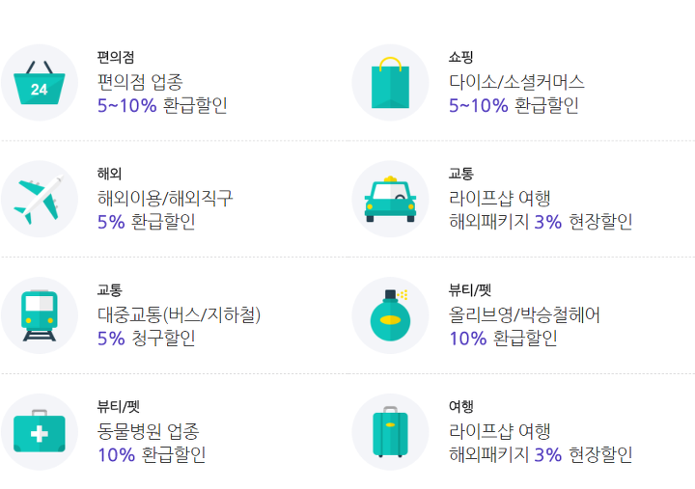
Task: Click the 쇼핑 category heading
Action: [461, 57]
